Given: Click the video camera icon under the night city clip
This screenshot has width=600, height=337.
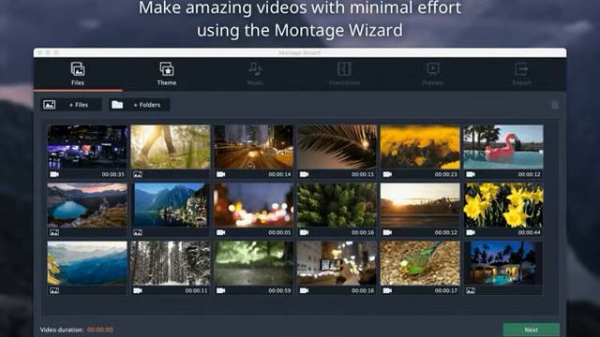Looking at the screenshot, I should [54, 174].
